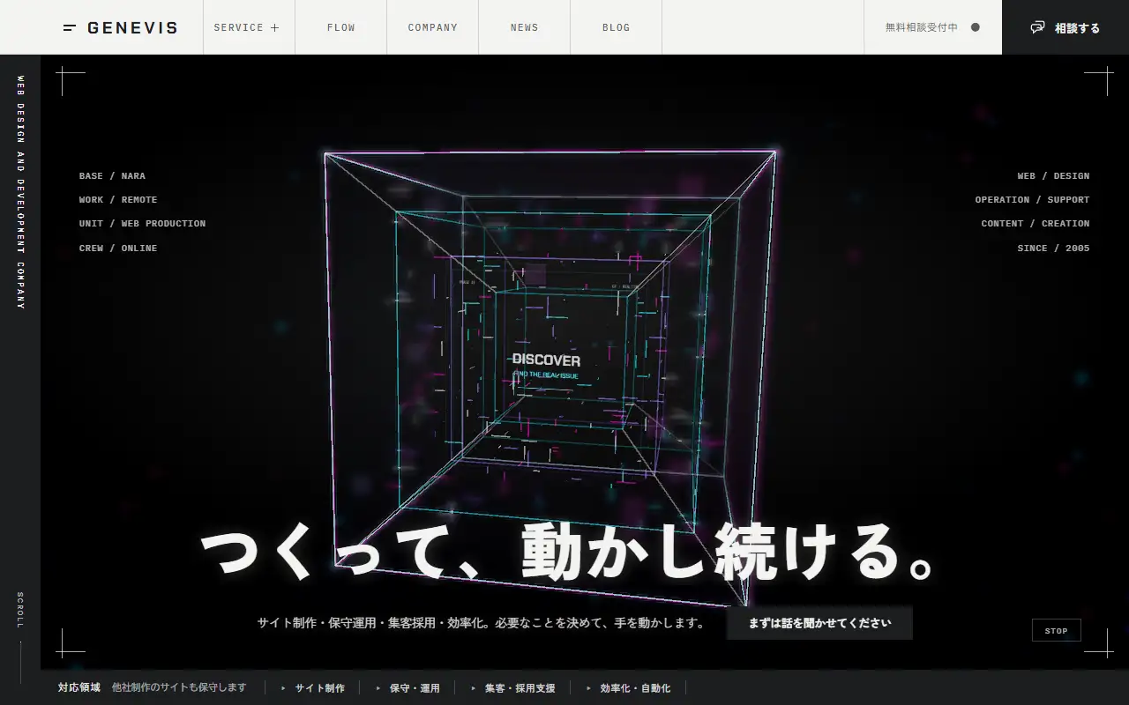The width and height of the screenshot is (1129, 705).
Task: Click the SCROLL indicator text
Action: [20, 610]
